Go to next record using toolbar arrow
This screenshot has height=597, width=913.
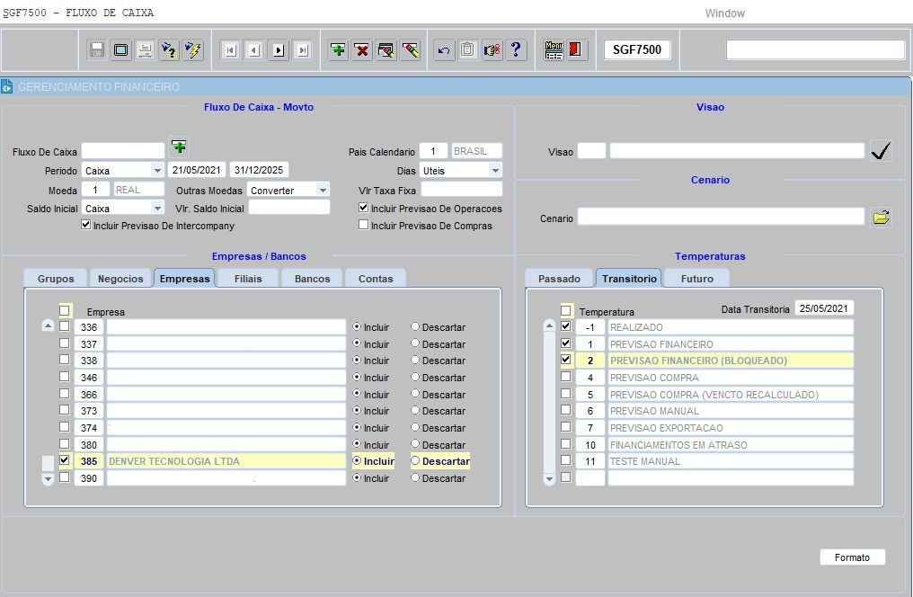coord(279,50)
